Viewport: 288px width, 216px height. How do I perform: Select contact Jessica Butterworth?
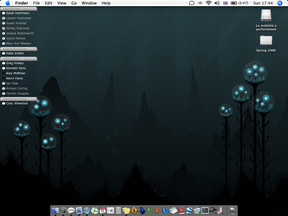[20, 33]
